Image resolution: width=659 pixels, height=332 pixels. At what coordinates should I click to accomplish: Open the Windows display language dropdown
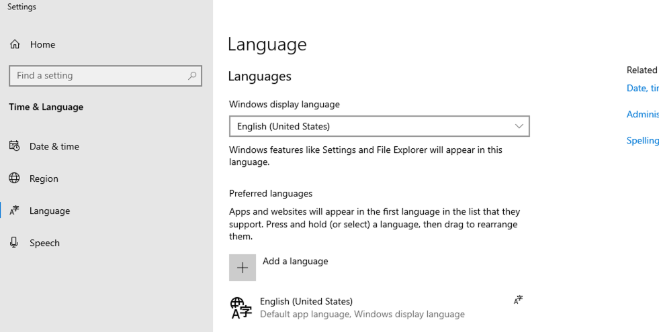[379, 126]
